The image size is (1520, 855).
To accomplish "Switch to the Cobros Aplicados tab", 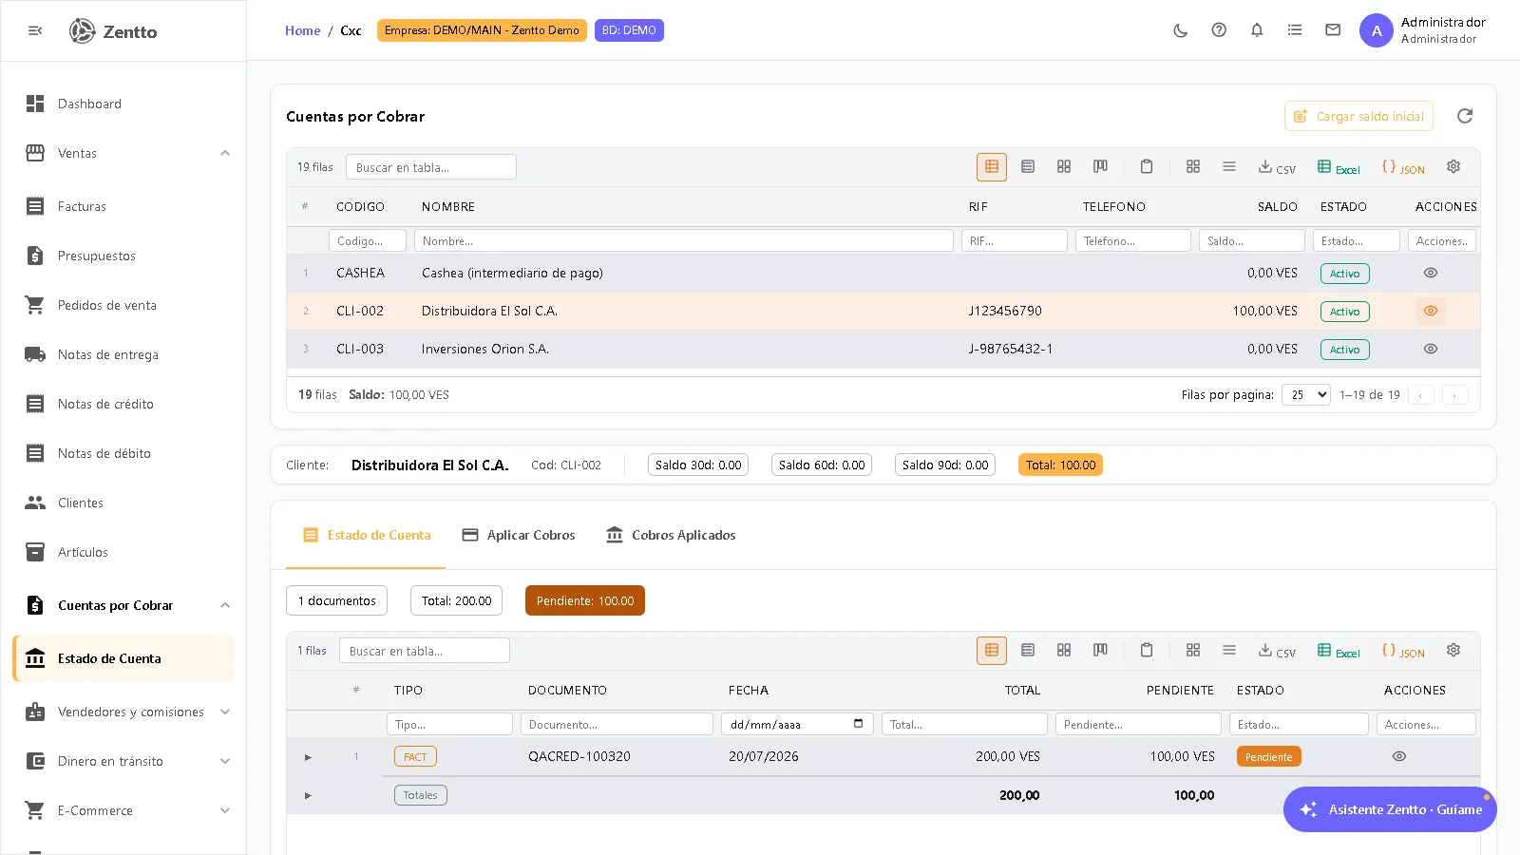I will 671,536.
